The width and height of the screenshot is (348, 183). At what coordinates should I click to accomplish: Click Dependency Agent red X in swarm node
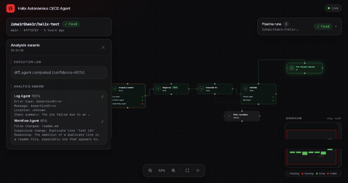(142, 104)
